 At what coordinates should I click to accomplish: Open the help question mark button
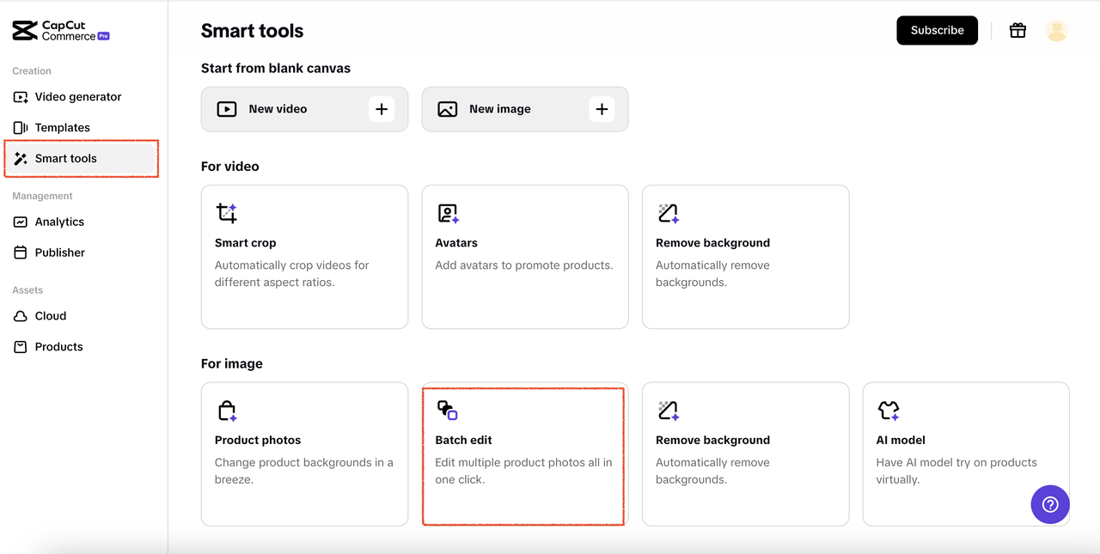[x=1049, y=504]
